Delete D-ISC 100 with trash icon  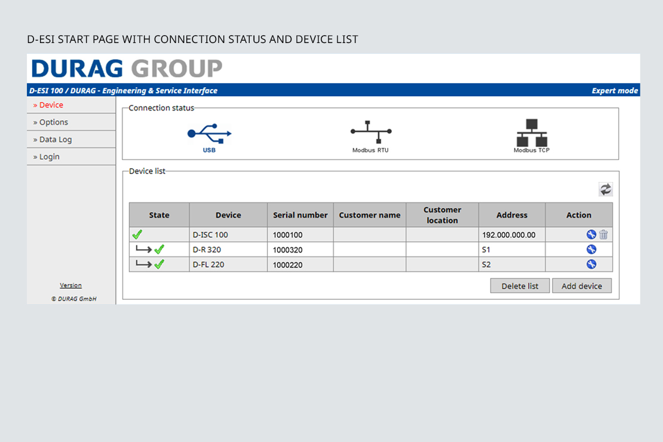[x=603, y=234]
